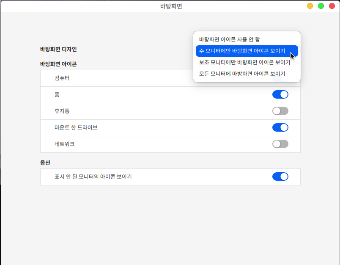
Task: Close the 바탕화면 window with red button
Action: (332, 6)
